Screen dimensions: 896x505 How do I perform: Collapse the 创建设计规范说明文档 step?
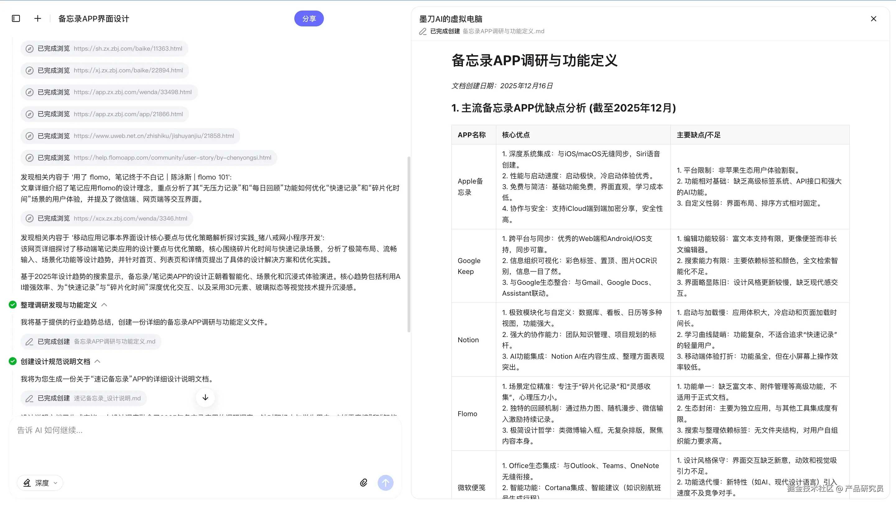coord(97,361)
